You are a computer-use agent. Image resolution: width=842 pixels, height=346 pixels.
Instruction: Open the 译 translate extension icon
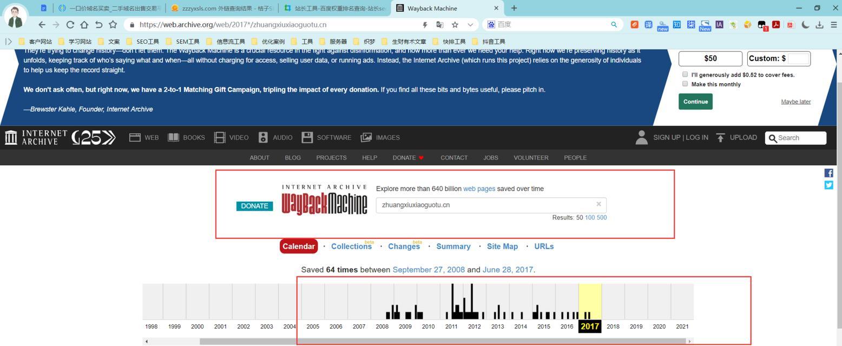click(x=648, y=24)
